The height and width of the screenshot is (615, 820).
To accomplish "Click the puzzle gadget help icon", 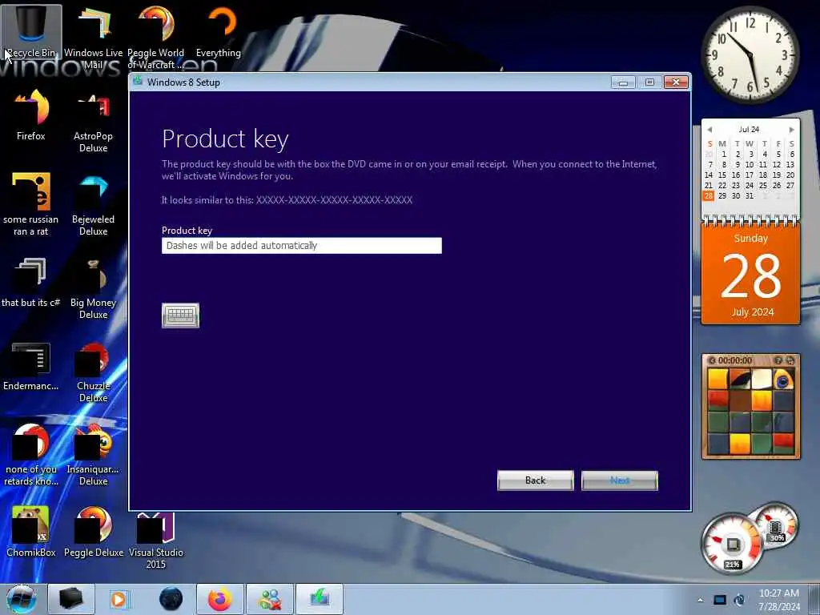I will [778, 360].
